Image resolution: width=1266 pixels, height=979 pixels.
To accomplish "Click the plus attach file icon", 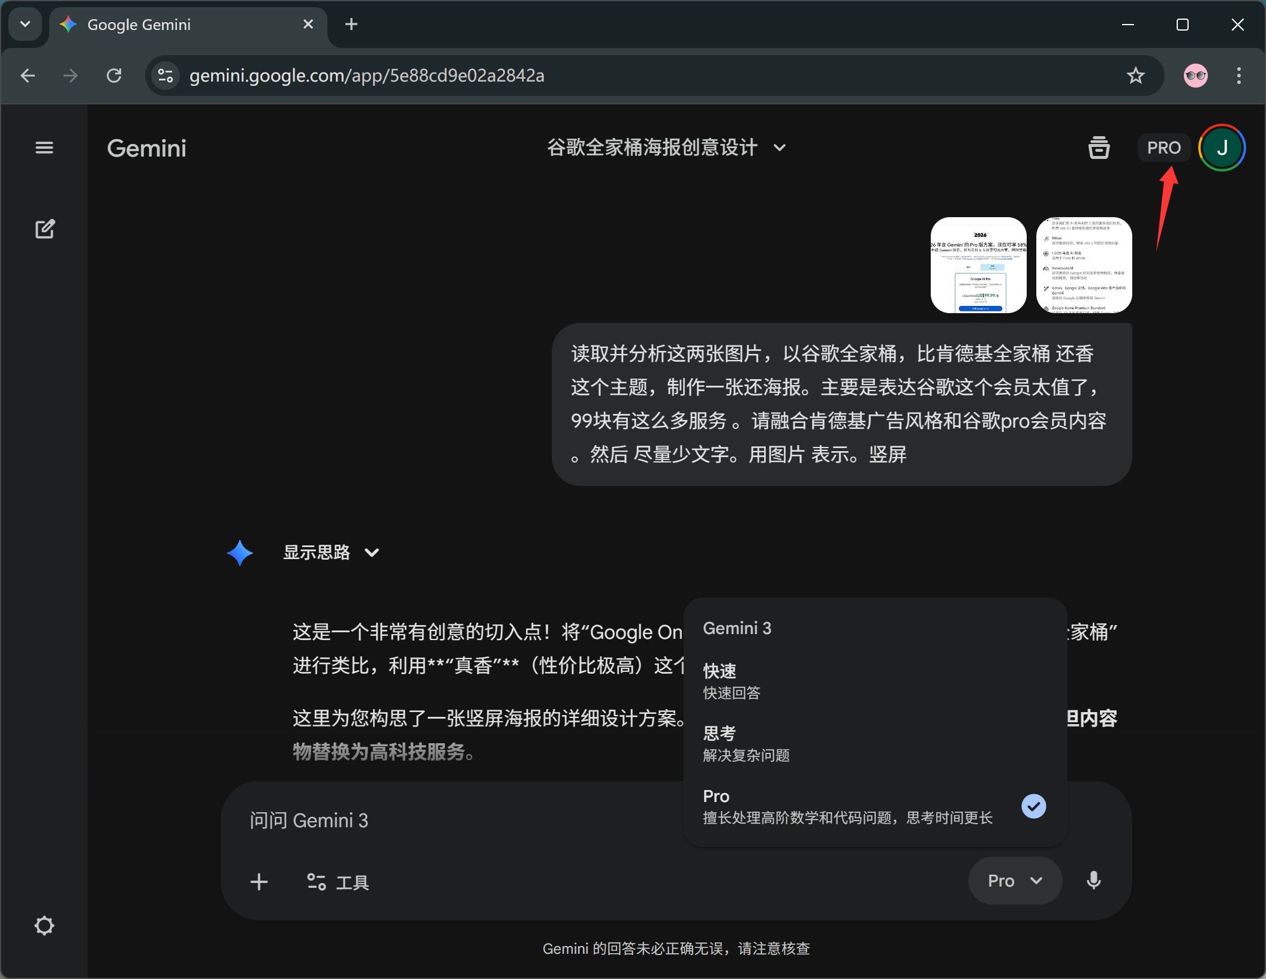I will [259, 882].
